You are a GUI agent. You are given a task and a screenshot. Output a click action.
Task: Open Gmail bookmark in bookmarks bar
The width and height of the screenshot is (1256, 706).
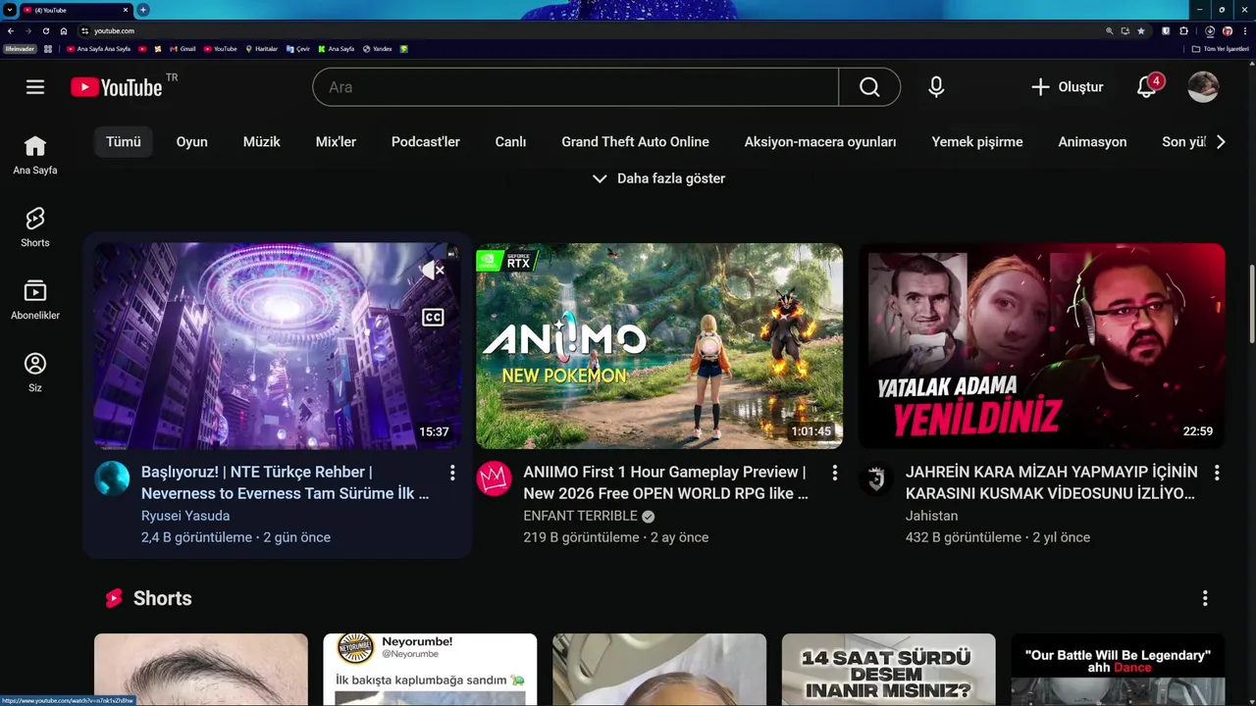[183, 49]
